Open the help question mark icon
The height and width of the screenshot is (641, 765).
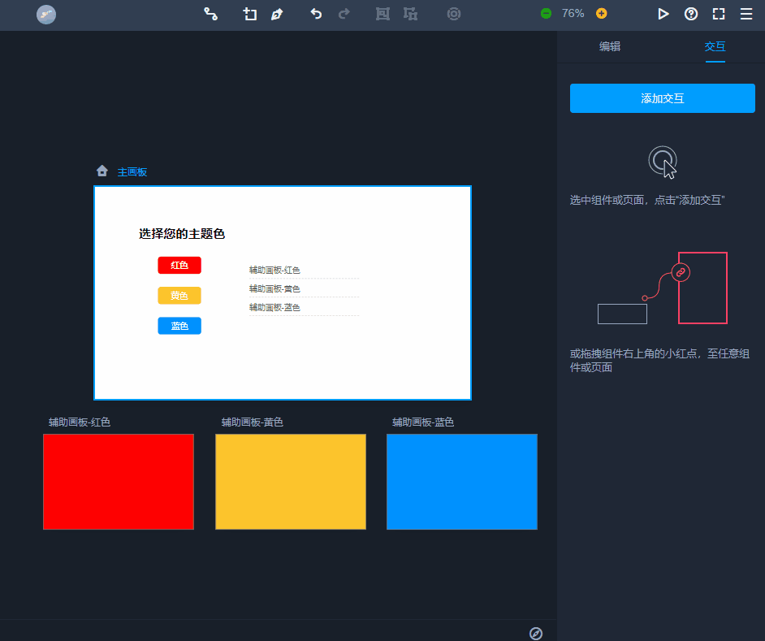(x=691, y=14)
